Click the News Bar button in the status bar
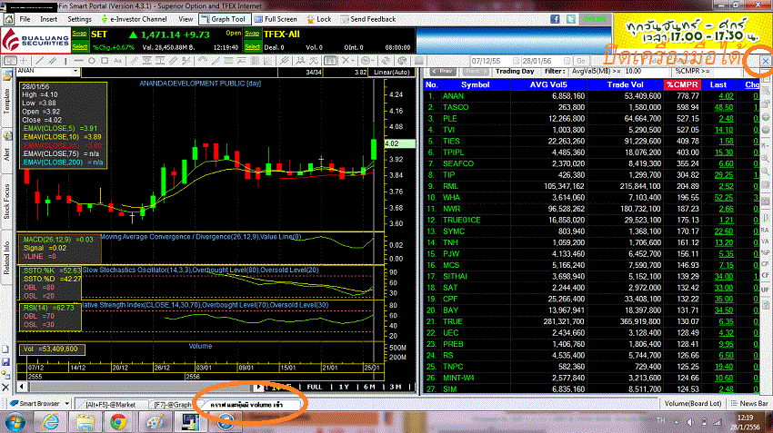The image size is (773, 433). click(x=749, y=403)
